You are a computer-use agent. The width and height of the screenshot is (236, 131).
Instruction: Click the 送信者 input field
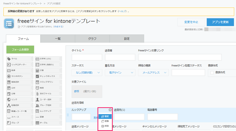click(120, 57)
